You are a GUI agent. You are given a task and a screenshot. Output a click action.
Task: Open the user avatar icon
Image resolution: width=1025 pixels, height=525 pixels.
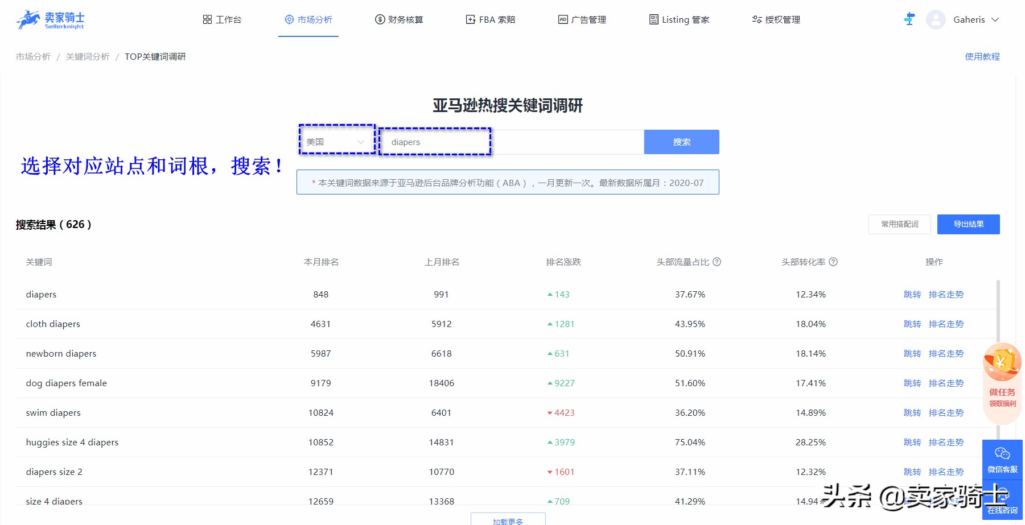click(935, 19)
